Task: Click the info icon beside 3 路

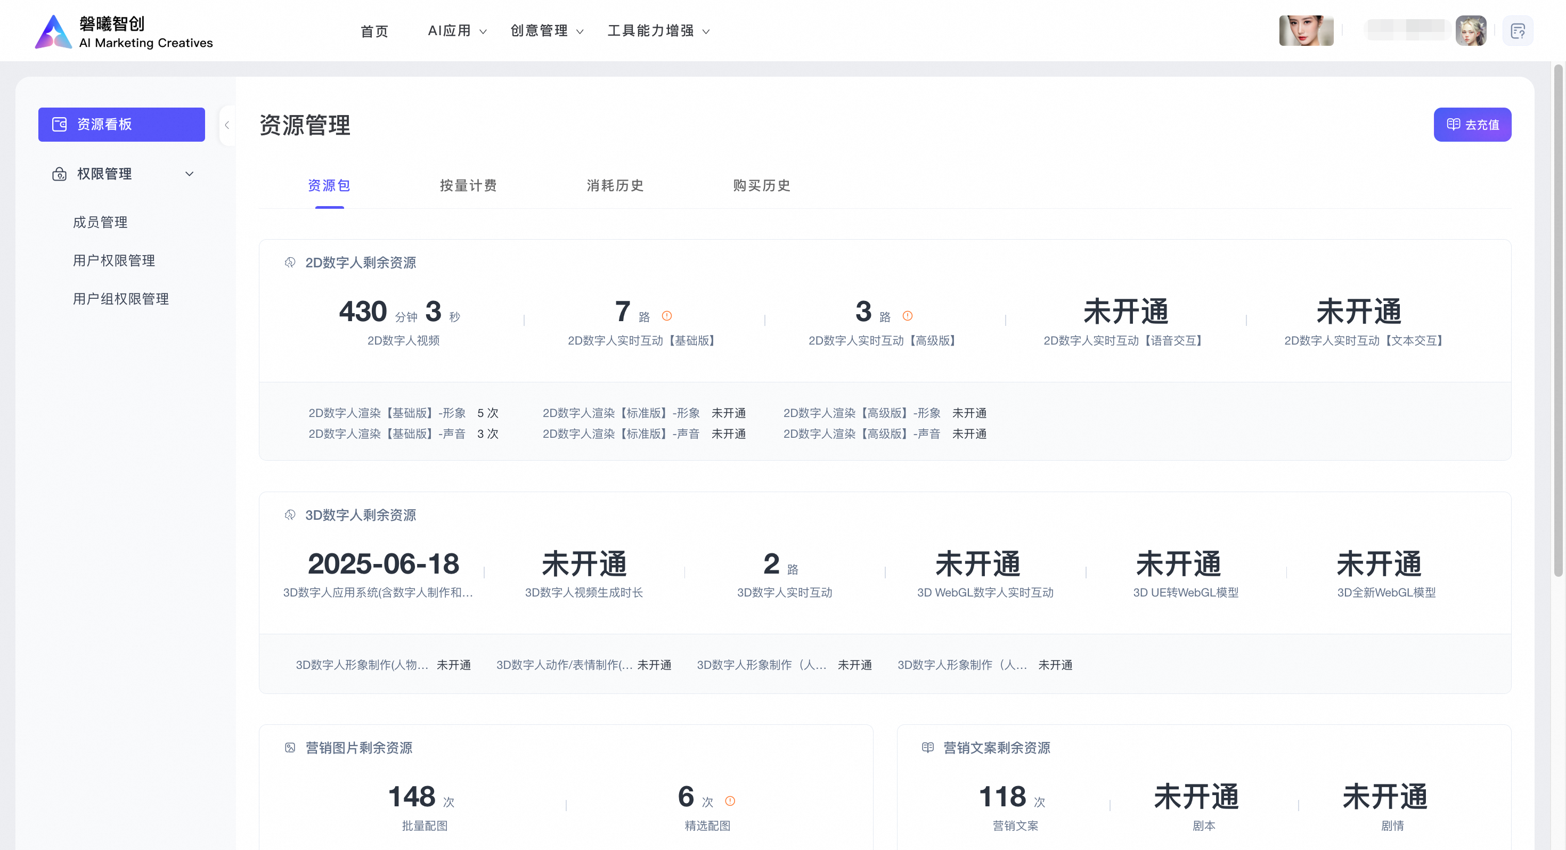Action: pyautogui.click(x=908, y=316)
